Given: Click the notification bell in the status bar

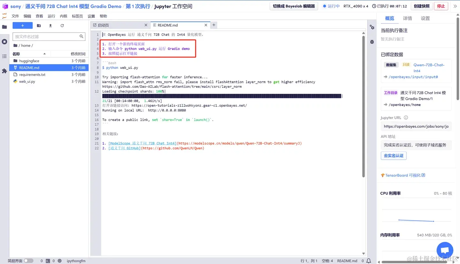Looking at the screenshot, I should pos(369,261).
